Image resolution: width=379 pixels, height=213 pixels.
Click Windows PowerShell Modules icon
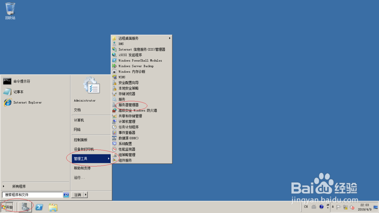click(114, 60)
